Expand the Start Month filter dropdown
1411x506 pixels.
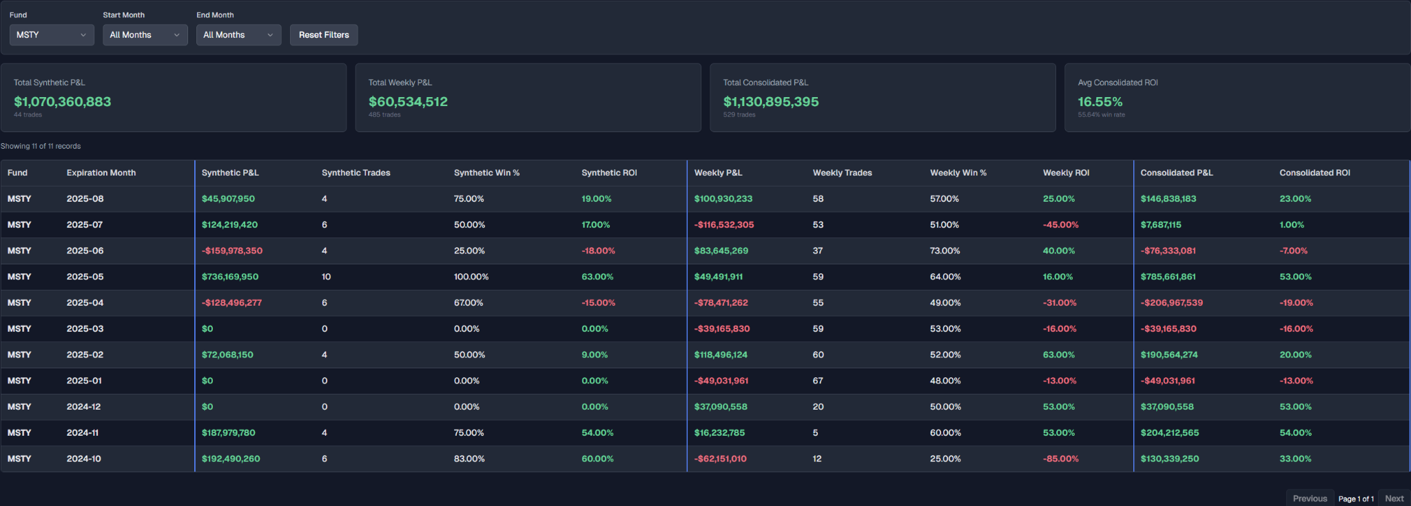pos(145,35)
